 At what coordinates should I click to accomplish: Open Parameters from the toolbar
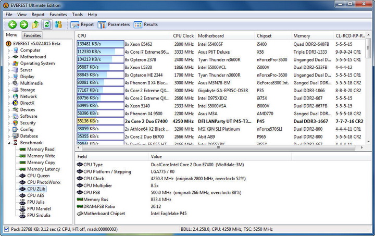pos(114,24)
